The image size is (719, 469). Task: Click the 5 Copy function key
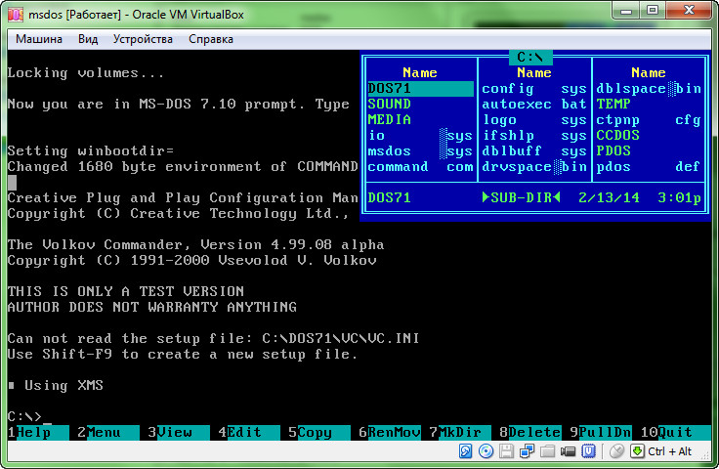pos(319,432)
